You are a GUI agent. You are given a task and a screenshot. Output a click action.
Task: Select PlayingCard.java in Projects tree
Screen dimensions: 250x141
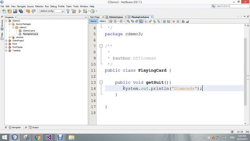pos(30,34)
